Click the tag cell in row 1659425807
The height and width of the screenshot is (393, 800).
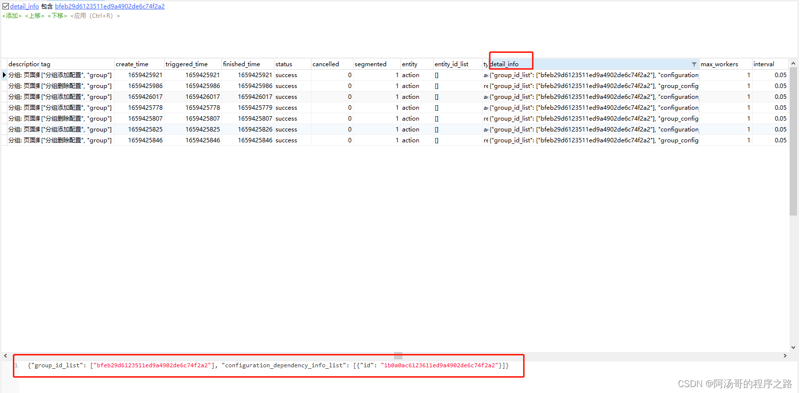(77, 119)
